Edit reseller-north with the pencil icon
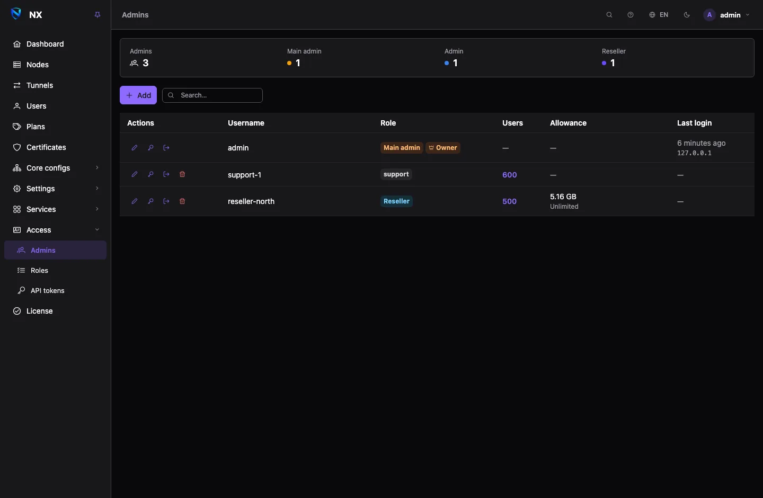 [x=135, y=201]
